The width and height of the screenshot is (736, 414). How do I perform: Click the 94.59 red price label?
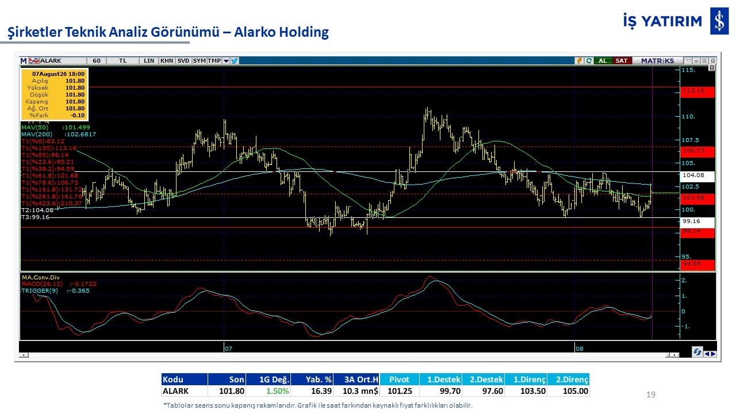point(697,264)
